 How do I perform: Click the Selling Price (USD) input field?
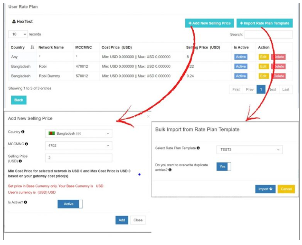pyautogui.click(x=79, y=158)
